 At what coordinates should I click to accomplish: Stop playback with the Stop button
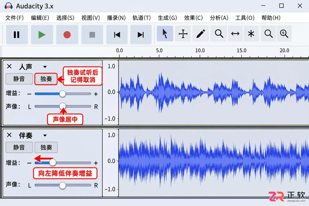(x=92, y=35)
